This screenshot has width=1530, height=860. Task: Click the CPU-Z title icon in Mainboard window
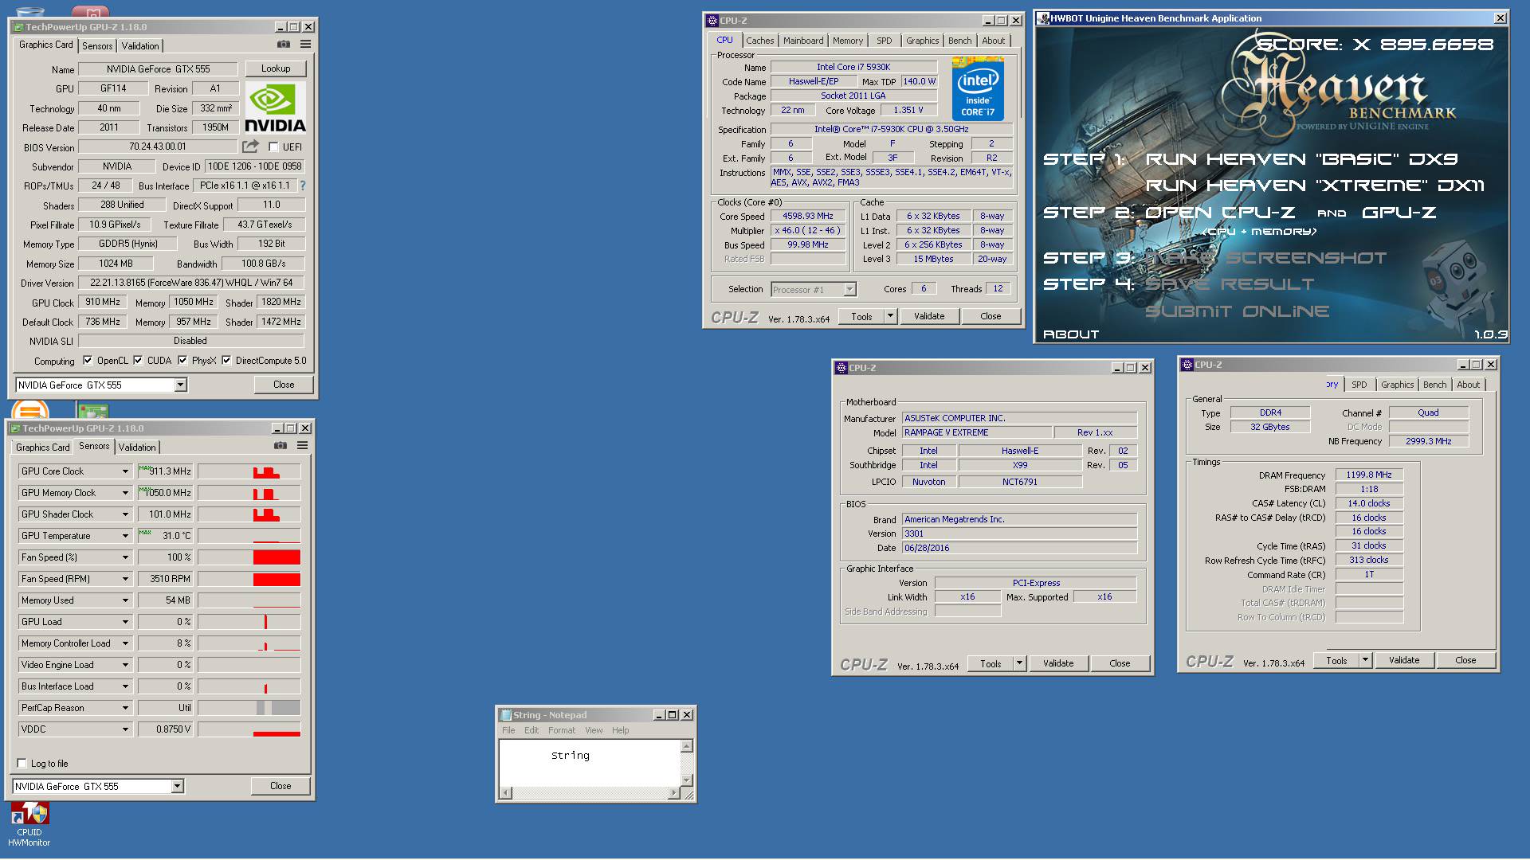841,368
